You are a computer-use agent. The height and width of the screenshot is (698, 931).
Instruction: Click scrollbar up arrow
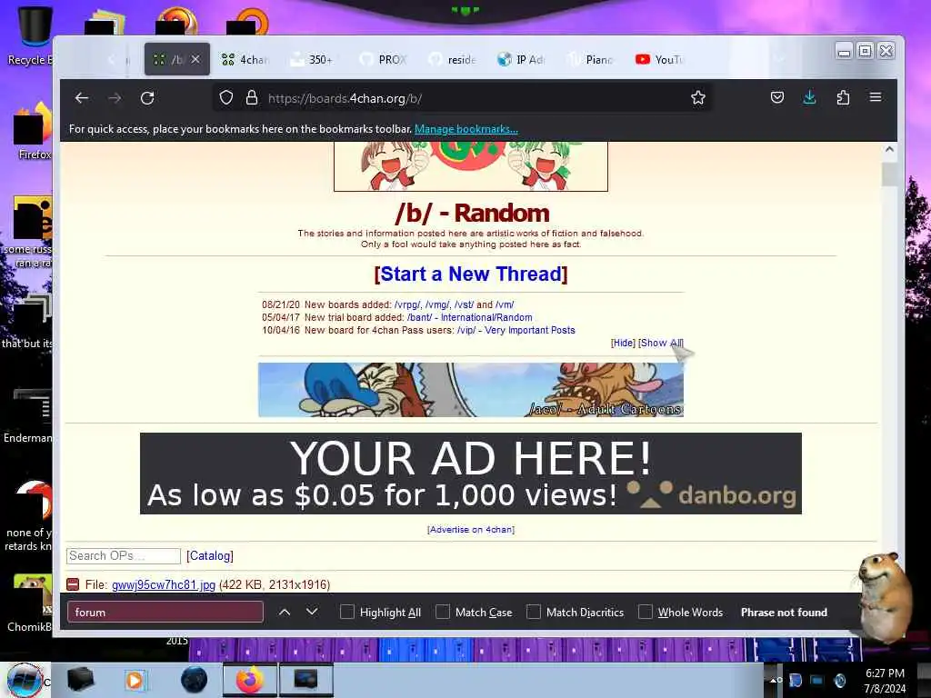pyautogui.click(x=889, y=150)
